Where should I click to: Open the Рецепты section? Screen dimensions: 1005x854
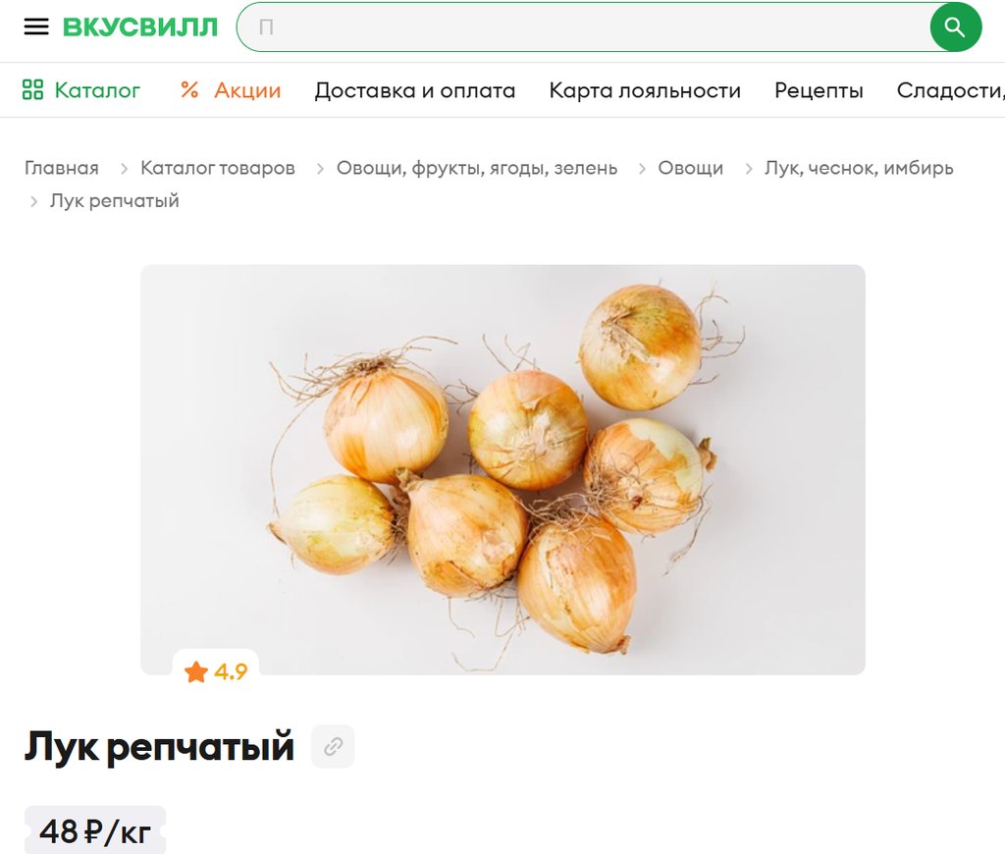[819, 90]
